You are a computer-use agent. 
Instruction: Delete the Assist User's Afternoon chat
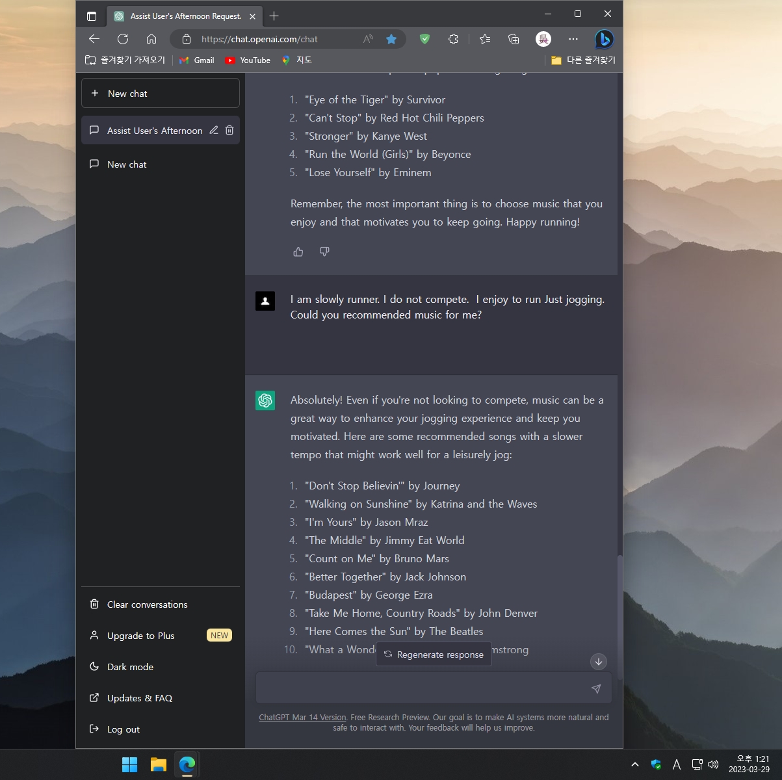pos(229,130)
